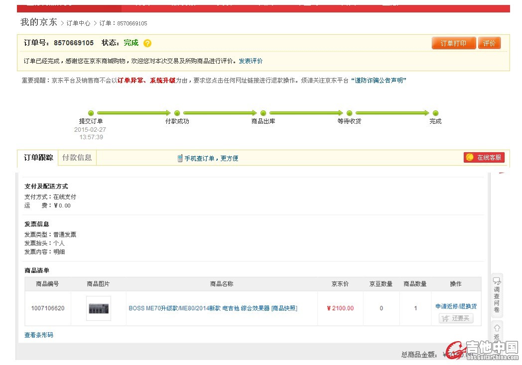The height and width of the screenshot is (365, 522).
Task: Open the BOSS ME80 product thumbnail image
Action: [x=99, y=308]
